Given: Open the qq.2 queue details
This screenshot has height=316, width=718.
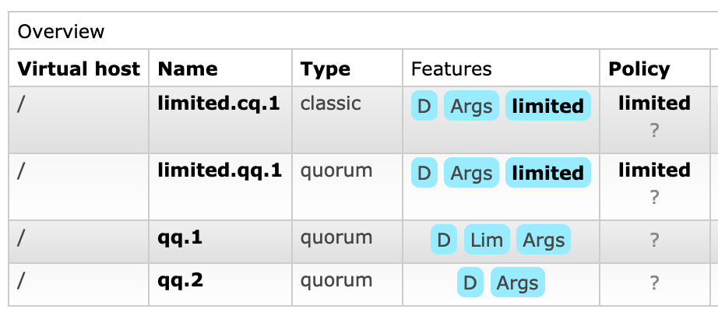Looking at the screenshot, I should click(180, 279).
